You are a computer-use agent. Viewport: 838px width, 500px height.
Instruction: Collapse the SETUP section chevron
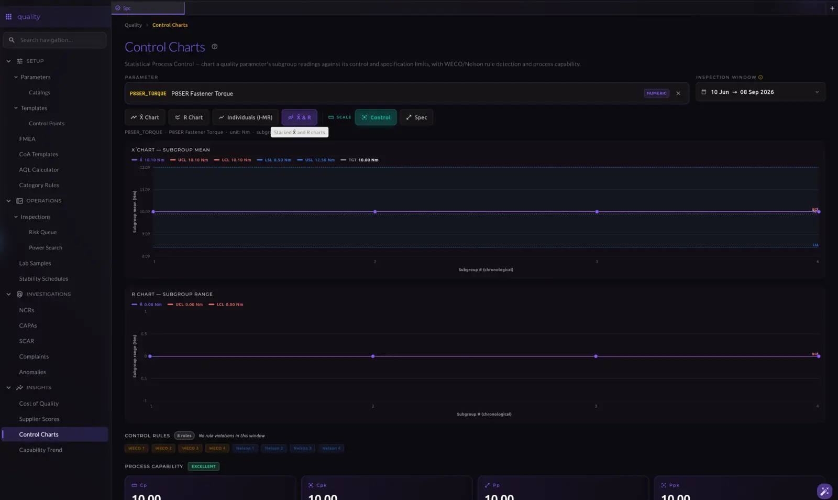pos(8,61)
